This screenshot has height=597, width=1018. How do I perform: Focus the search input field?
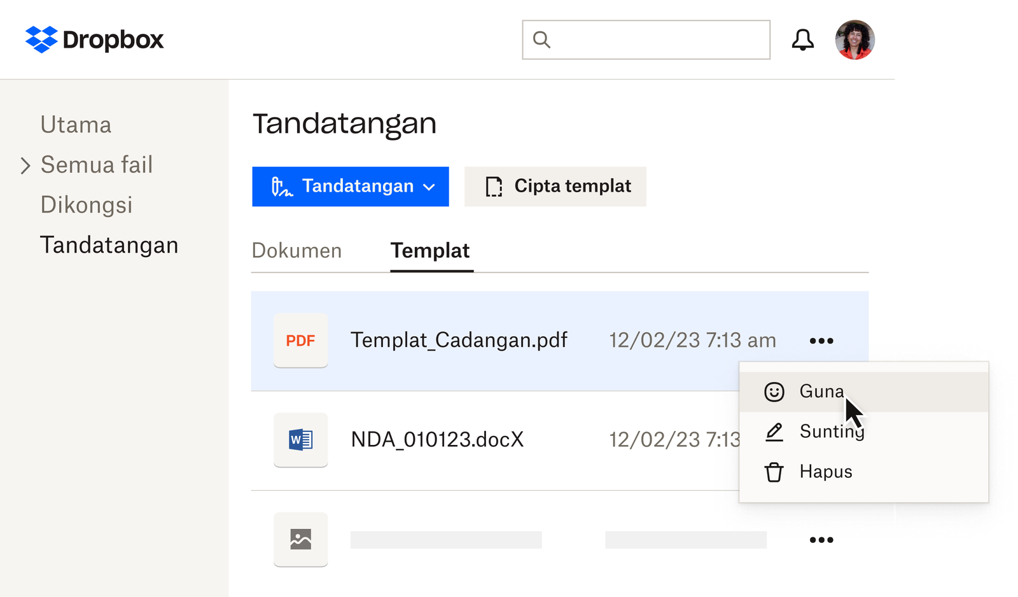[659, 39]
